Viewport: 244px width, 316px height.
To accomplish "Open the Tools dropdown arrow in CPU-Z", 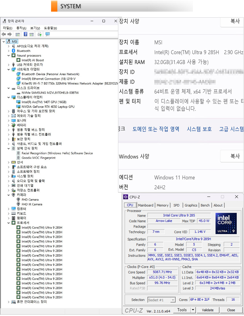I will click(x=193, y=310).
